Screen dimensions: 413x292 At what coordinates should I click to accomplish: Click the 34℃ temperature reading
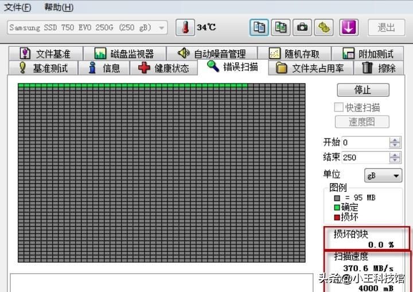pos(206,27)
